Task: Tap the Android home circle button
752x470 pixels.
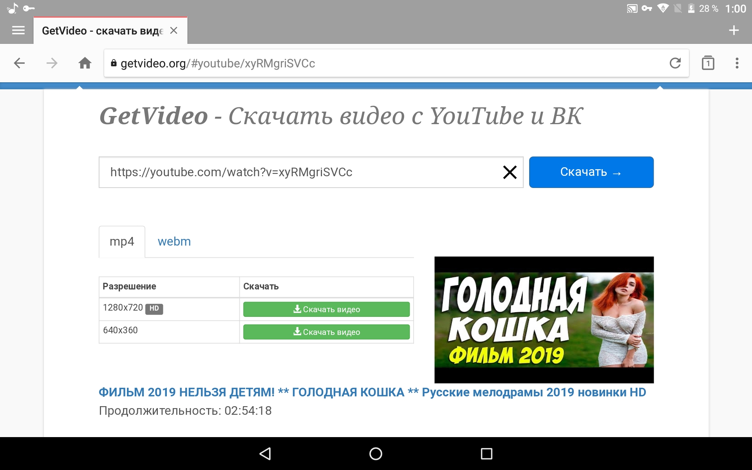Action: (x=376, y=454)
